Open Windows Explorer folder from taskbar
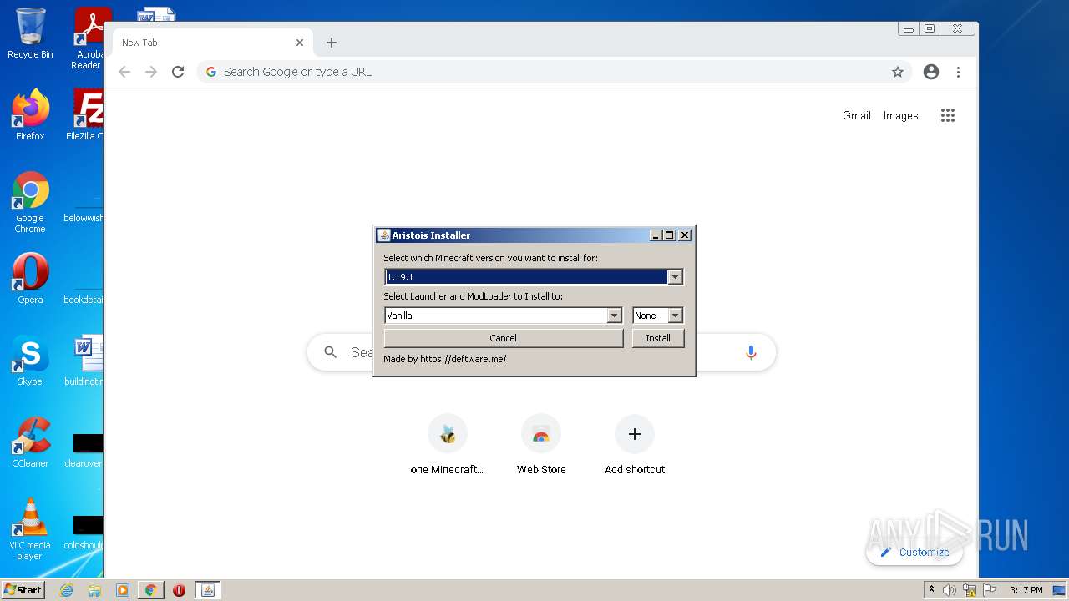Screen dimensions: 1069x601 pos(94,590)
